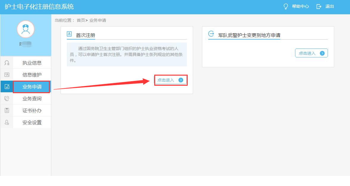Click the 安全设置 sidebar icon

[7, 122]
